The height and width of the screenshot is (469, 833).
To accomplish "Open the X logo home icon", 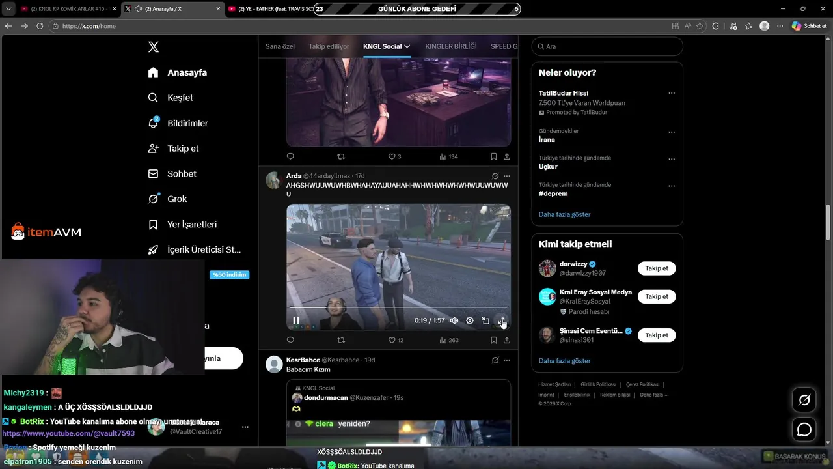I will pos(154,47).
